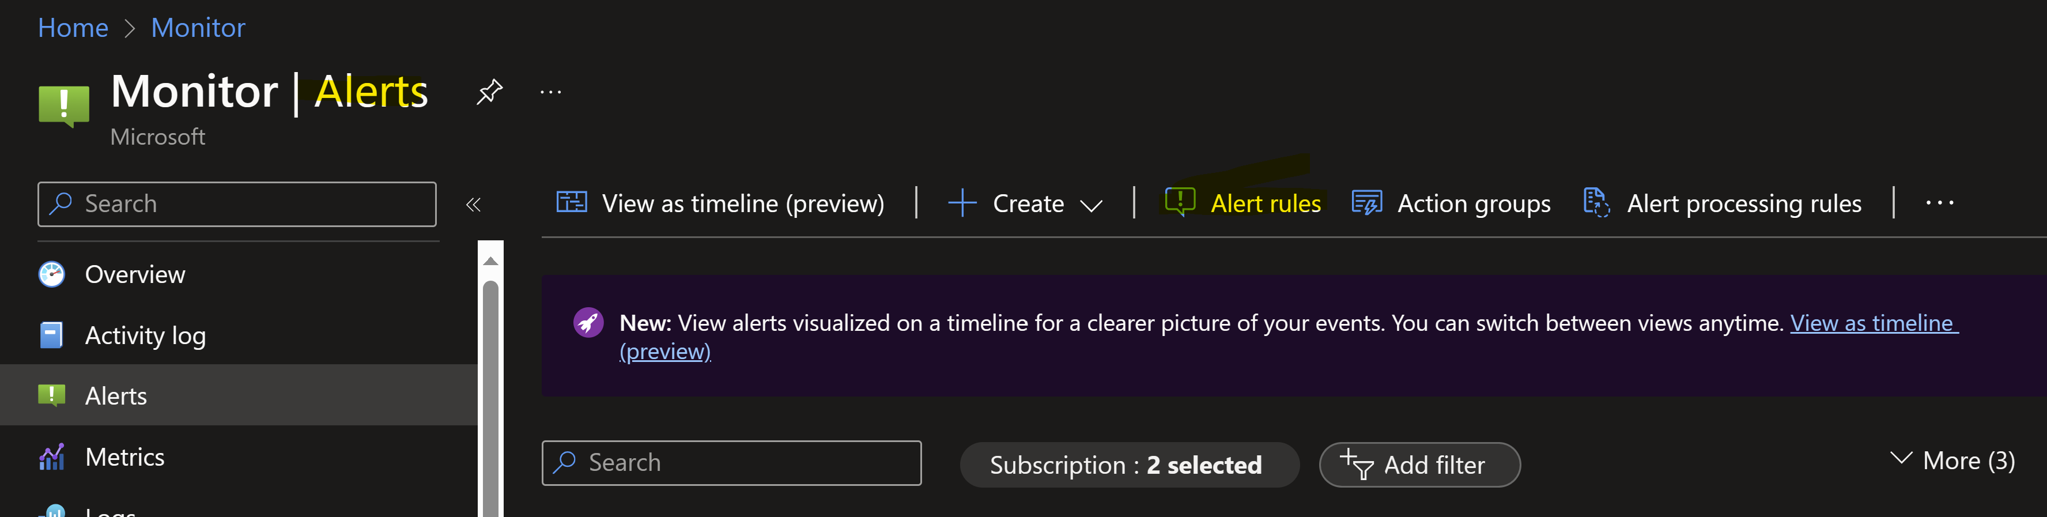Click the sidebar scrollbar thumb
This screenshot has height=517, width=2047.
click(x=491, y=399)
